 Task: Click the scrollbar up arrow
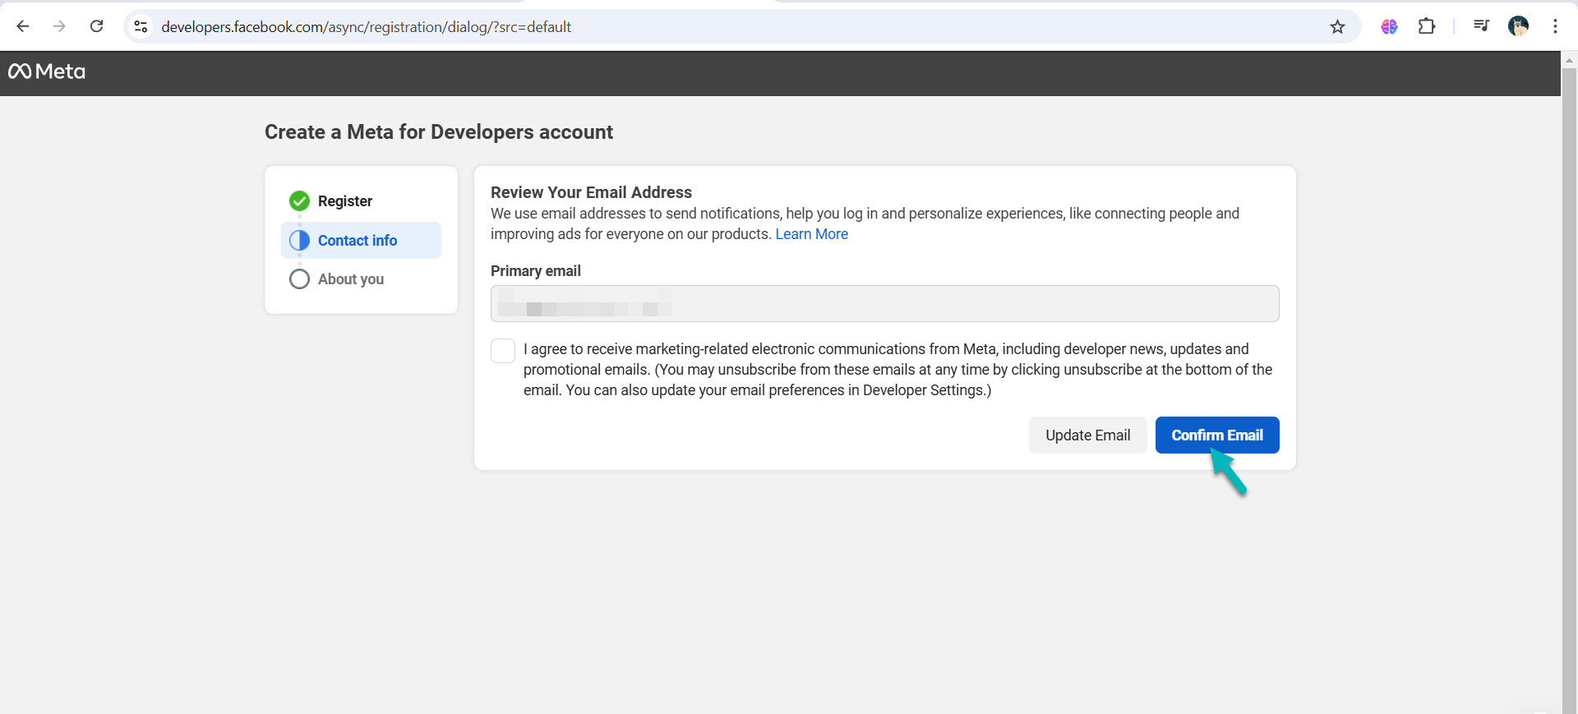1570,59
